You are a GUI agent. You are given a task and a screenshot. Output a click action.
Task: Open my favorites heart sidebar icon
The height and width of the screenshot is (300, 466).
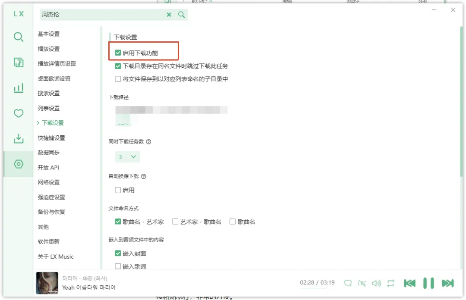tap(19, 113)
